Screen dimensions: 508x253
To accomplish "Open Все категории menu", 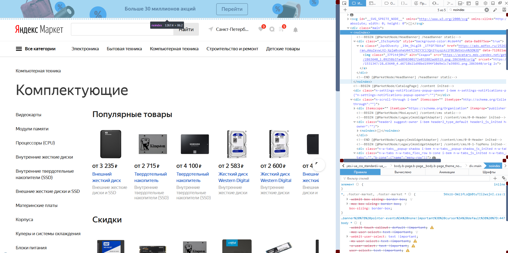I will 36,49.
